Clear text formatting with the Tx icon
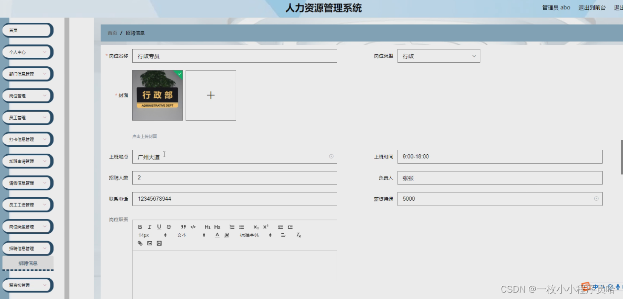The height and width of the screenshot is (299, 623). [x=299, y=235]
